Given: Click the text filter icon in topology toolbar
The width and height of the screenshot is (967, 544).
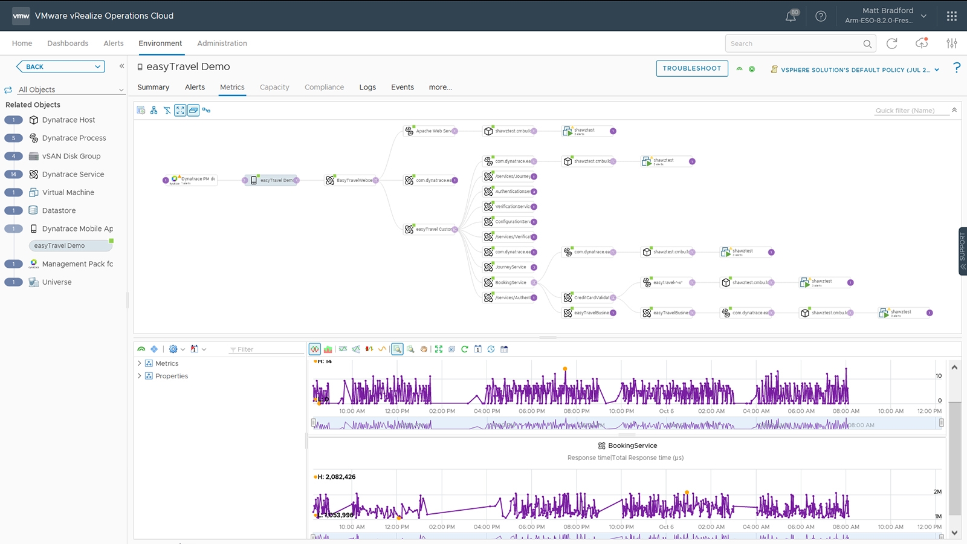Looking at the screenshot, I should 167,110.
